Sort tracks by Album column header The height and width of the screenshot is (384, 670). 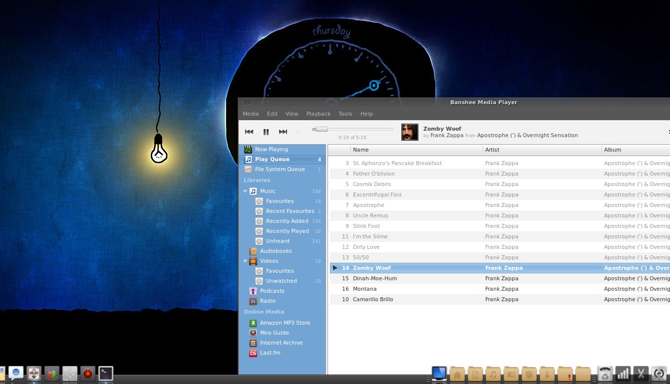636,150
